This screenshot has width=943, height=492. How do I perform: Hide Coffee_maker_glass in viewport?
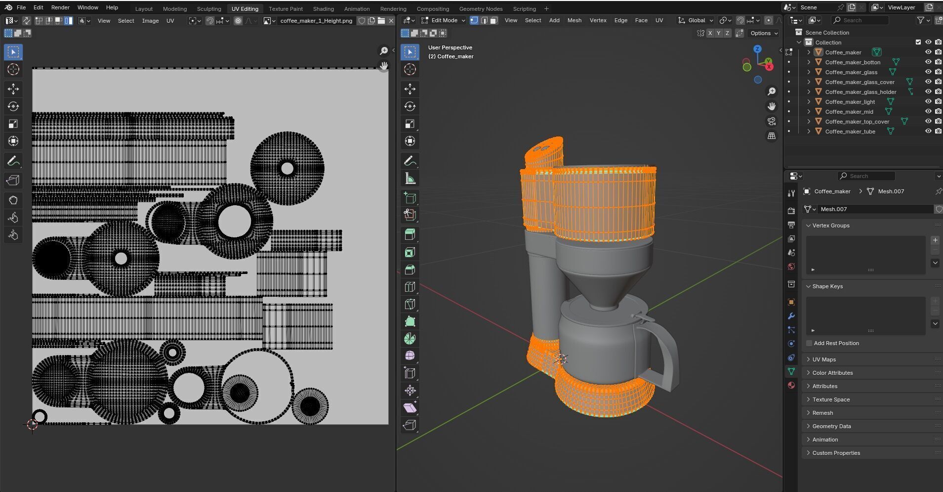(928, 72)
